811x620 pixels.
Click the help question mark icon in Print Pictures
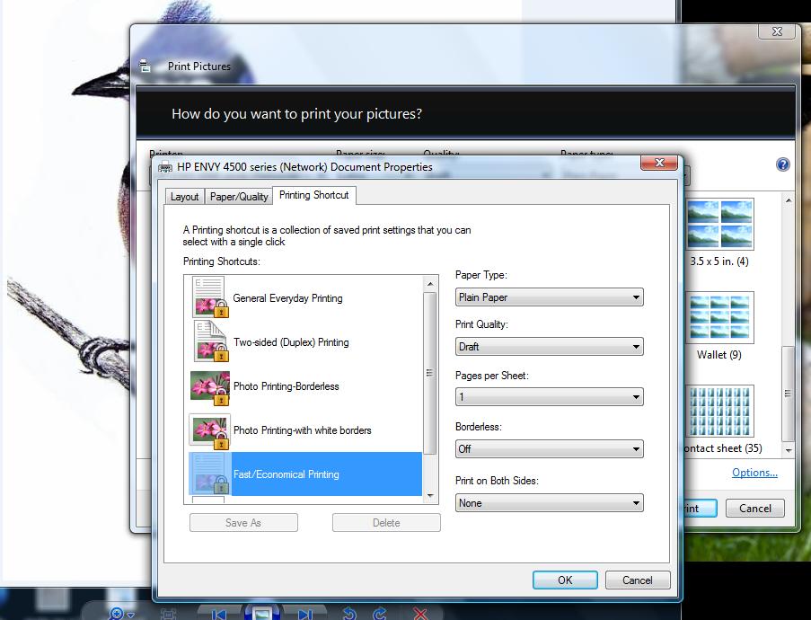tap(782, 164)
